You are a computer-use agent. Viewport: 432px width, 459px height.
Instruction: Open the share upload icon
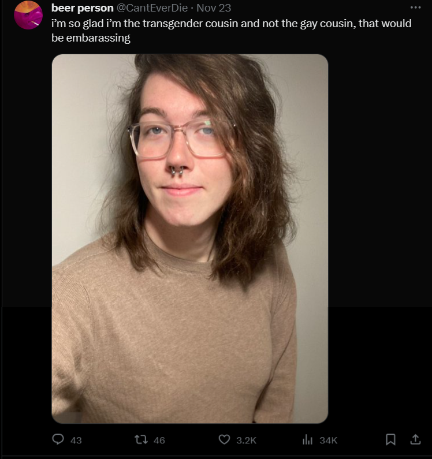click(415, 439)
